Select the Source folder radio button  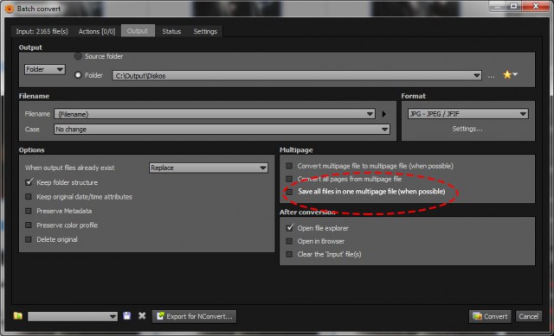click(78, 56)
